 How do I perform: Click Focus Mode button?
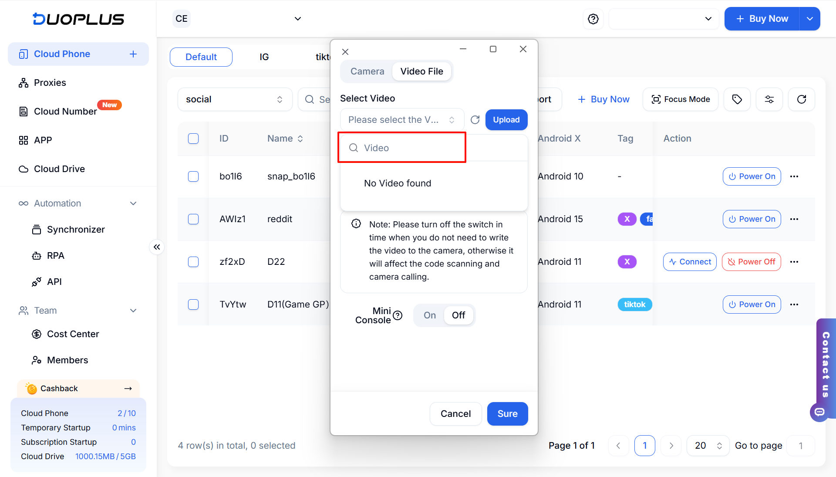[681, 99]
